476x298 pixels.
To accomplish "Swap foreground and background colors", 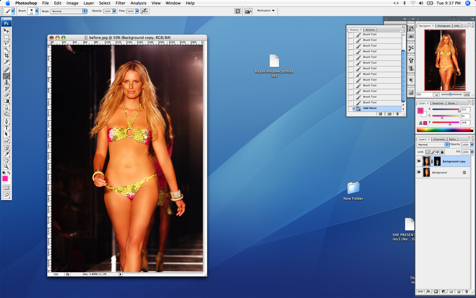I will [x=9, y=173].
